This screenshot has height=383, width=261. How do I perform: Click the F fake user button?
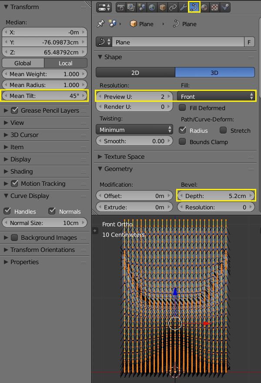(x=249, y=42)
